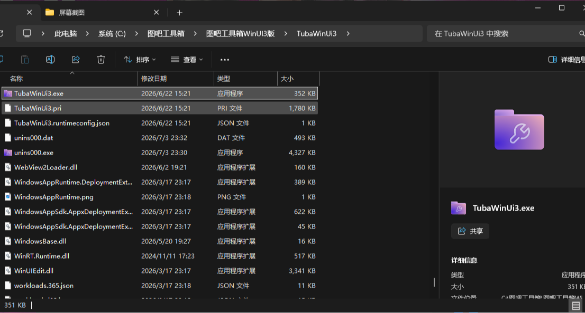Click TubaWinUi3 folder in breadcrumb
The image size is (585, 313).
click(316, 33)
